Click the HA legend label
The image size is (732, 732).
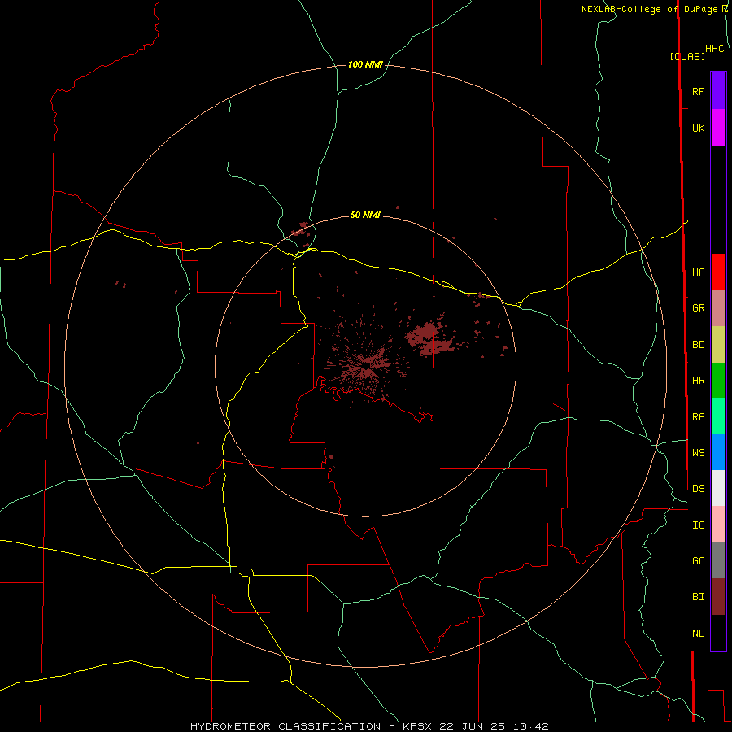[698, 272]
